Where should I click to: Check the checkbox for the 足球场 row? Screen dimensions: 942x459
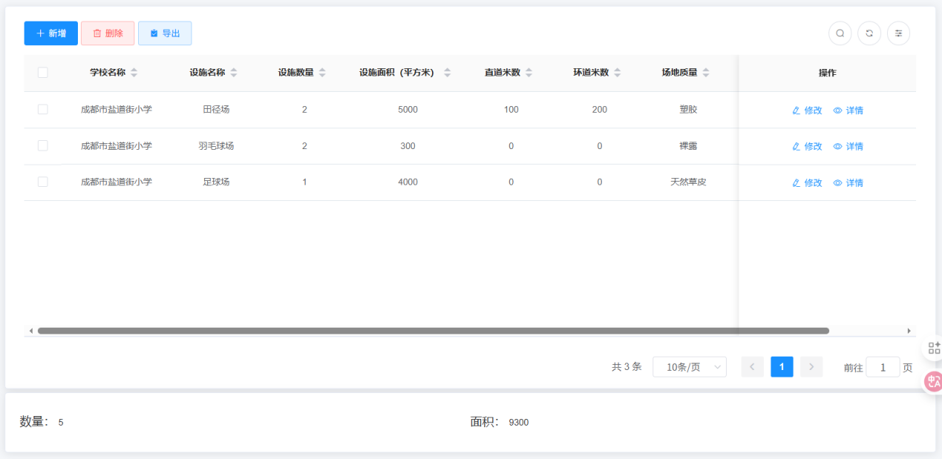click(43, 182)
